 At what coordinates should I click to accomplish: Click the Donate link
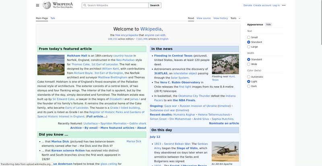pyautogui.click(x=248, y=5)
